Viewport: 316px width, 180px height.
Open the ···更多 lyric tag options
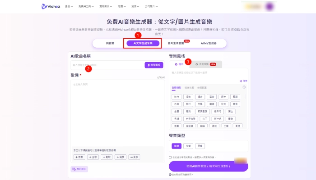click(134, 157)
